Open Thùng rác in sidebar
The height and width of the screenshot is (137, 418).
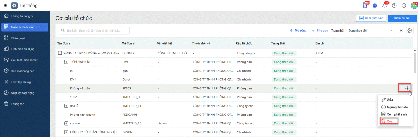(17, 104)
